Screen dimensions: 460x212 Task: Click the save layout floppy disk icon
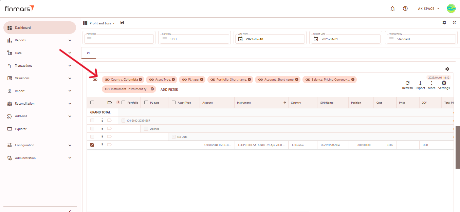point(122,23)
